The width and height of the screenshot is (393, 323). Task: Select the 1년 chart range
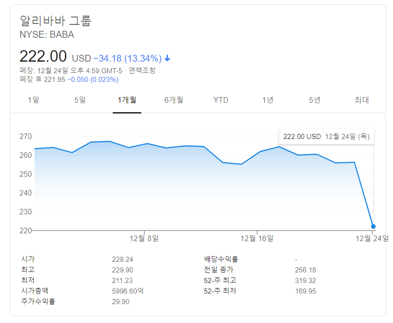click(x=267, y=100)
